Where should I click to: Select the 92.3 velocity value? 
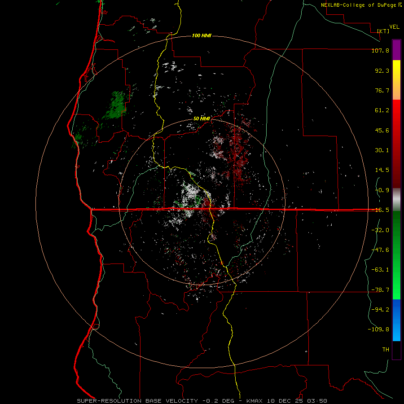[382, 70]
